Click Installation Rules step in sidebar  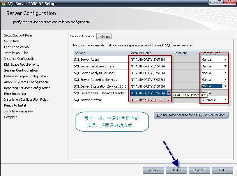click(16, 53)
